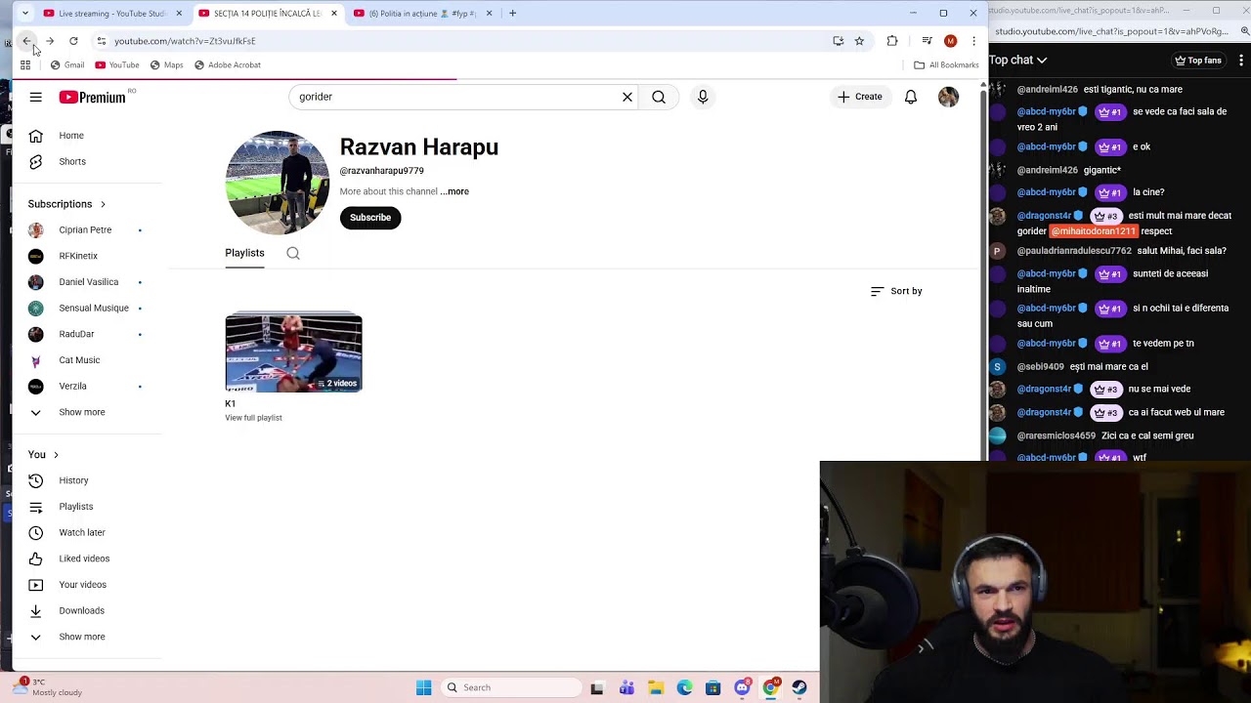
Task: Open Daniel Vasilica subscription
Action: [88, 282]
